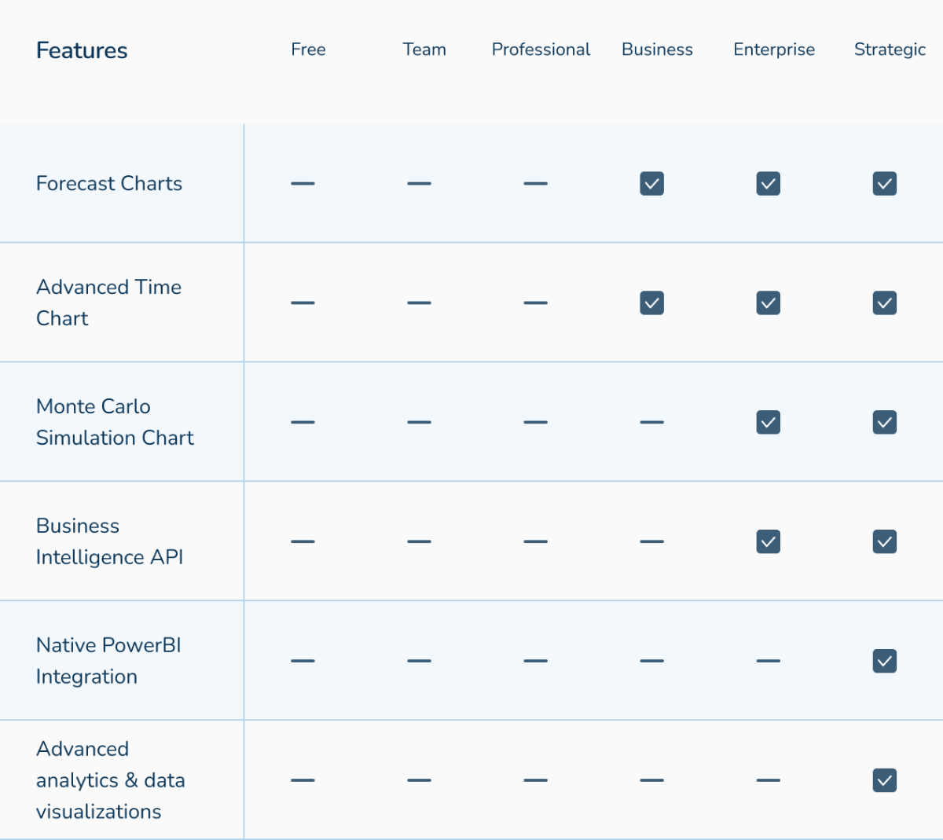This screenshot has width=943, height=840.
Task: Click Native PowerBI Integration checkmark under Strategic
Action: click(x=884, y=662)
